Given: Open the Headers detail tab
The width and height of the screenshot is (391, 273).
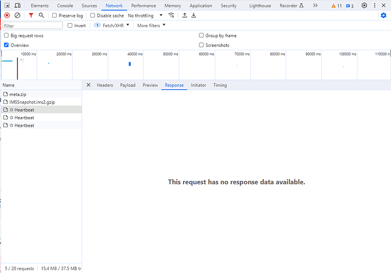Looking at the screenshot, I should (105, 85).
